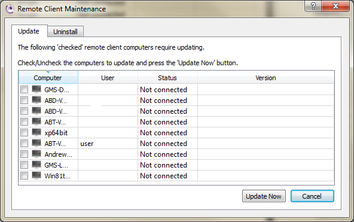The width and height of the screenshot is (354, 222).
Task: Sort by the Status column header
Action: [x=167, y=77]
